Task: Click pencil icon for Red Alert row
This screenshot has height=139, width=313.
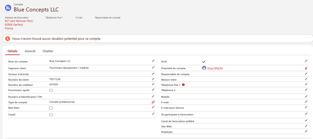Action: (153, 107)
